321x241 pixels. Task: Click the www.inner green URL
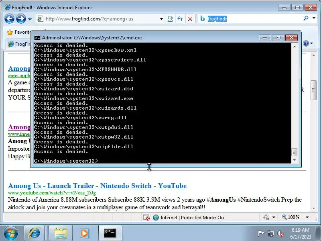click(x=19, y=134)
